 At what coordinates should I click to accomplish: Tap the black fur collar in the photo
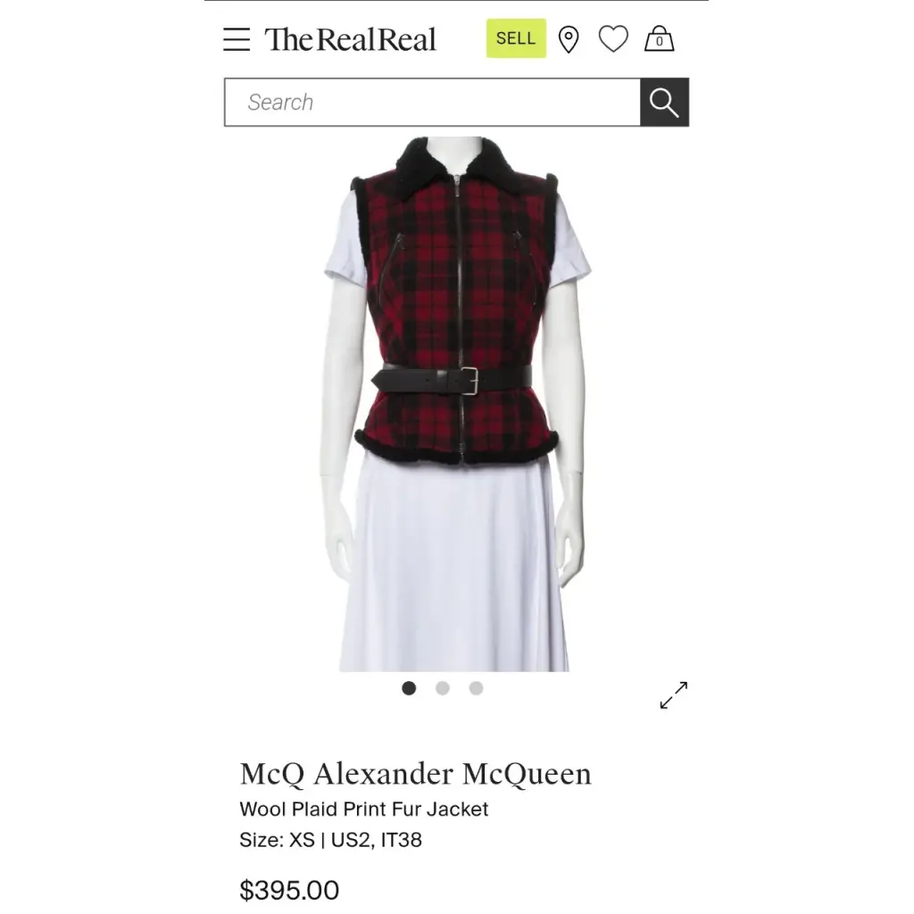[x=456, y=156]
